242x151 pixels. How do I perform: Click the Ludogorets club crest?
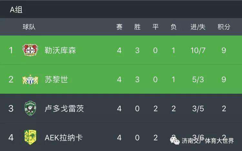pos(30,108)
